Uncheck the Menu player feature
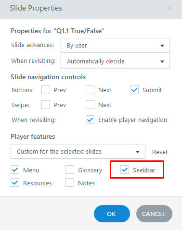Viewport: 182px width, 230px height. (15, 169)
